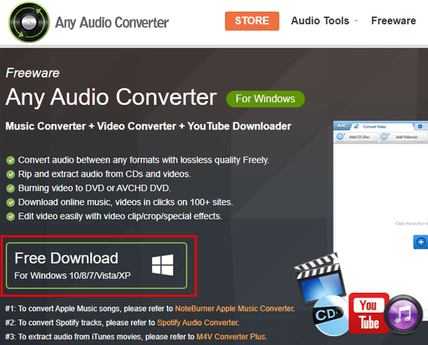Click green checkmark beside Convert audio line
The width and height of the screenshot is (428, 345).
[10, 160]
